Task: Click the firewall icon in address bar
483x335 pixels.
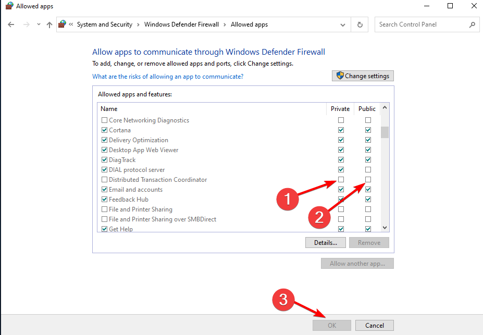Action: [x=62, y=24]
